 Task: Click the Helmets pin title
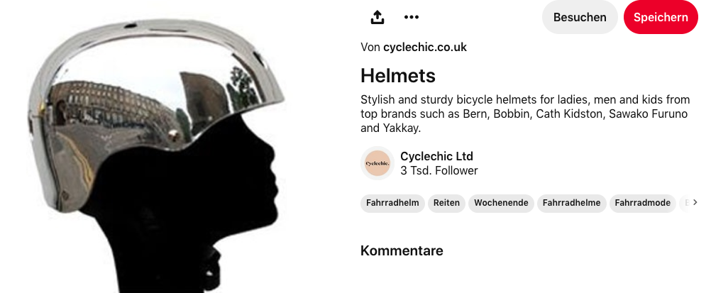397,76
